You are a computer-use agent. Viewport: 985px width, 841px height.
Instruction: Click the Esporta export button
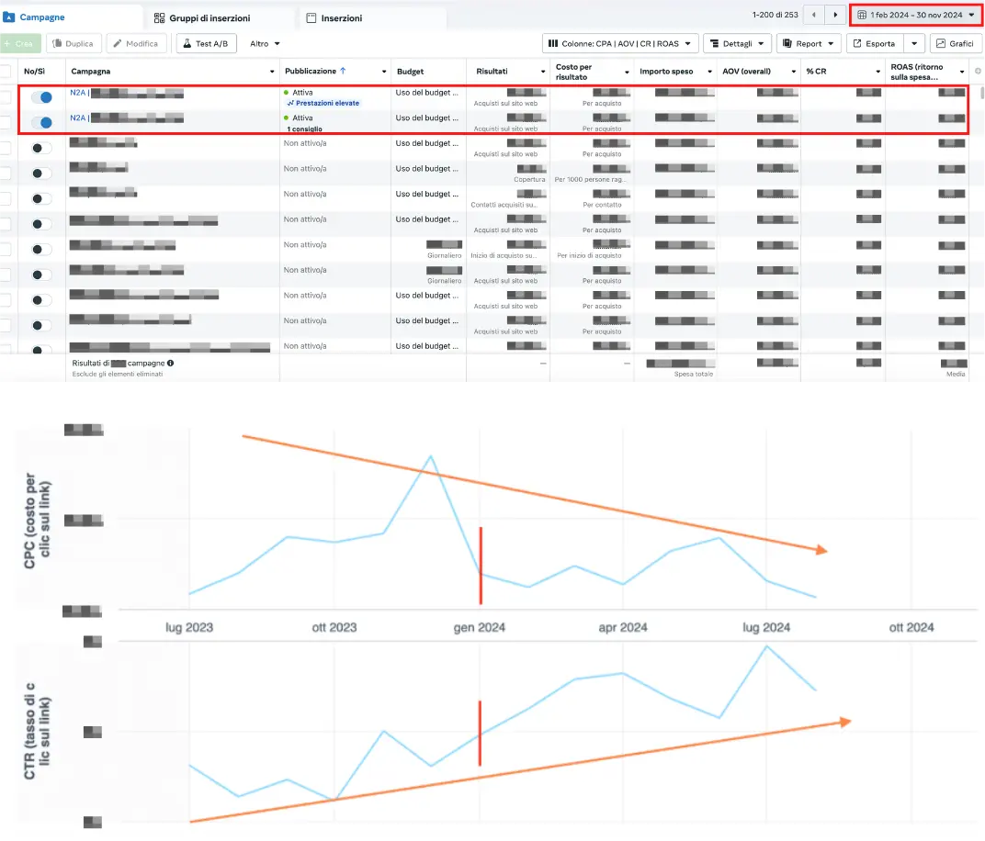[873, 43]
